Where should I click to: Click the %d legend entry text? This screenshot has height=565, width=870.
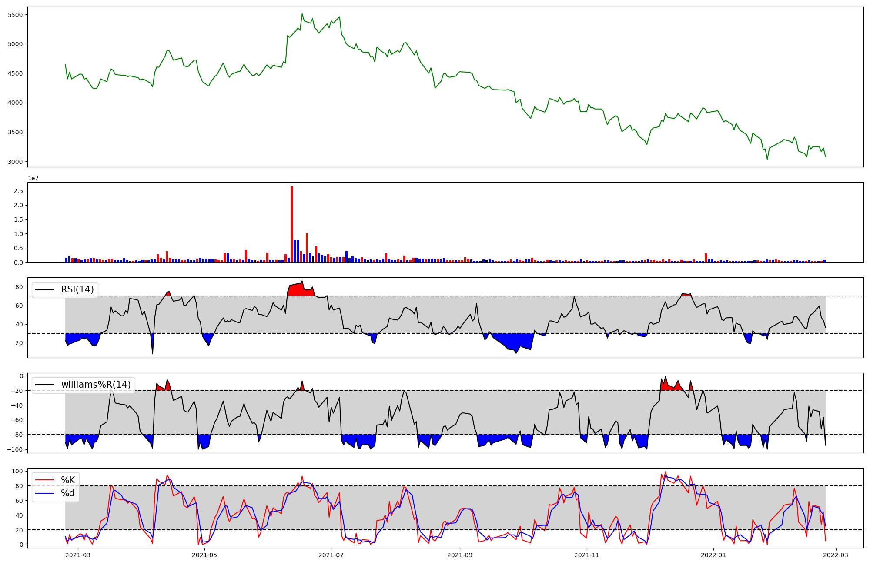pyautogui.click(x=67, y=493)
